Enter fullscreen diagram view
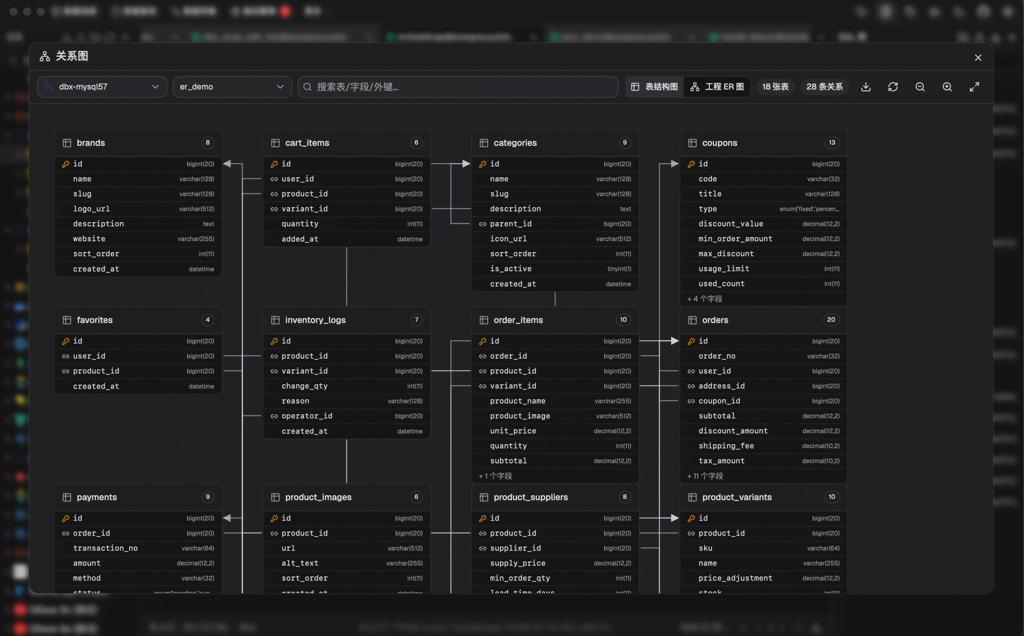Screen dimensions: 1024x636 974,87
